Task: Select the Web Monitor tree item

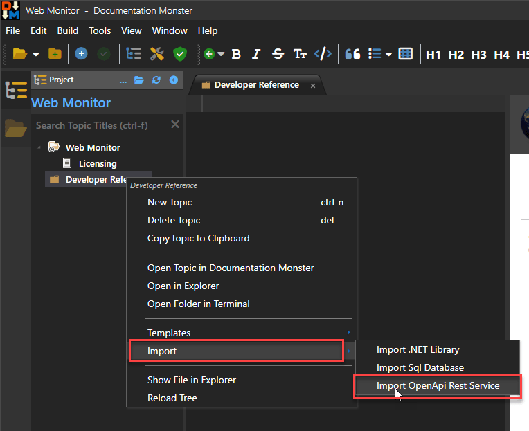Action: coord(93,147)
